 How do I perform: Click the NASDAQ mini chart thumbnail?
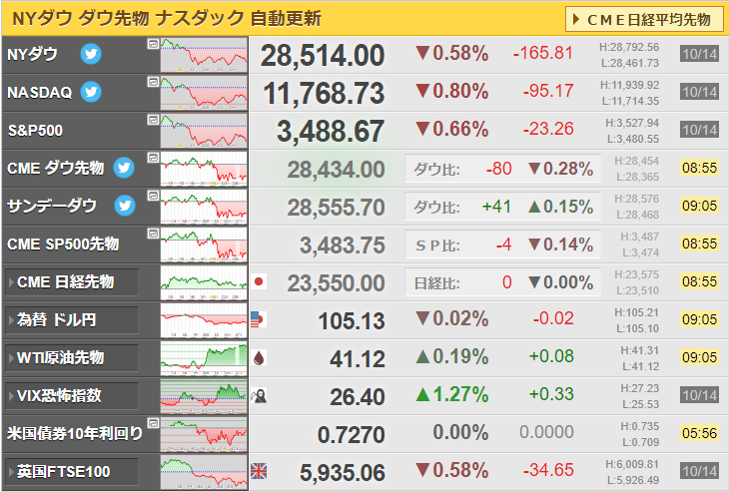(x=204, y=93)
